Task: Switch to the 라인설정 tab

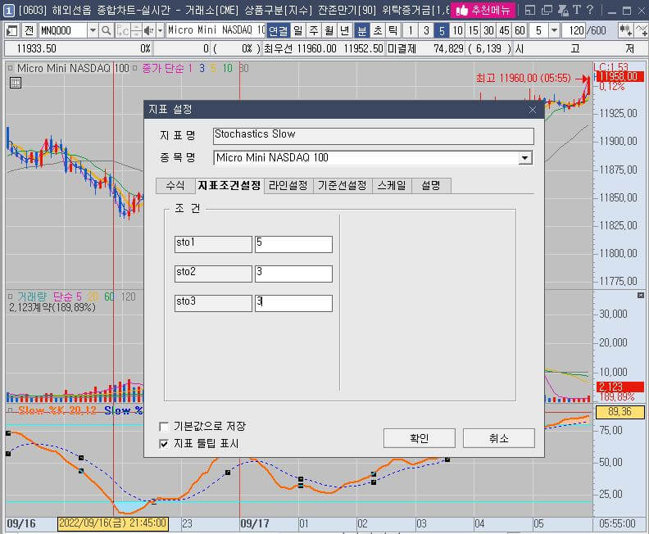Action: (x=288, y=185)
